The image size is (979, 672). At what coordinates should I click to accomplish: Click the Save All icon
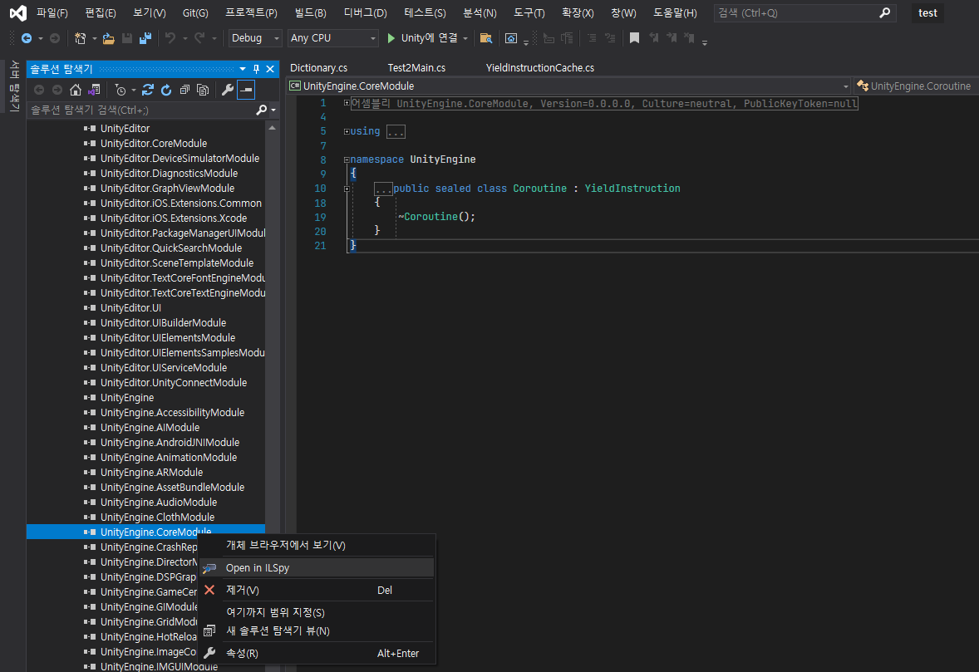pos(145,38)
